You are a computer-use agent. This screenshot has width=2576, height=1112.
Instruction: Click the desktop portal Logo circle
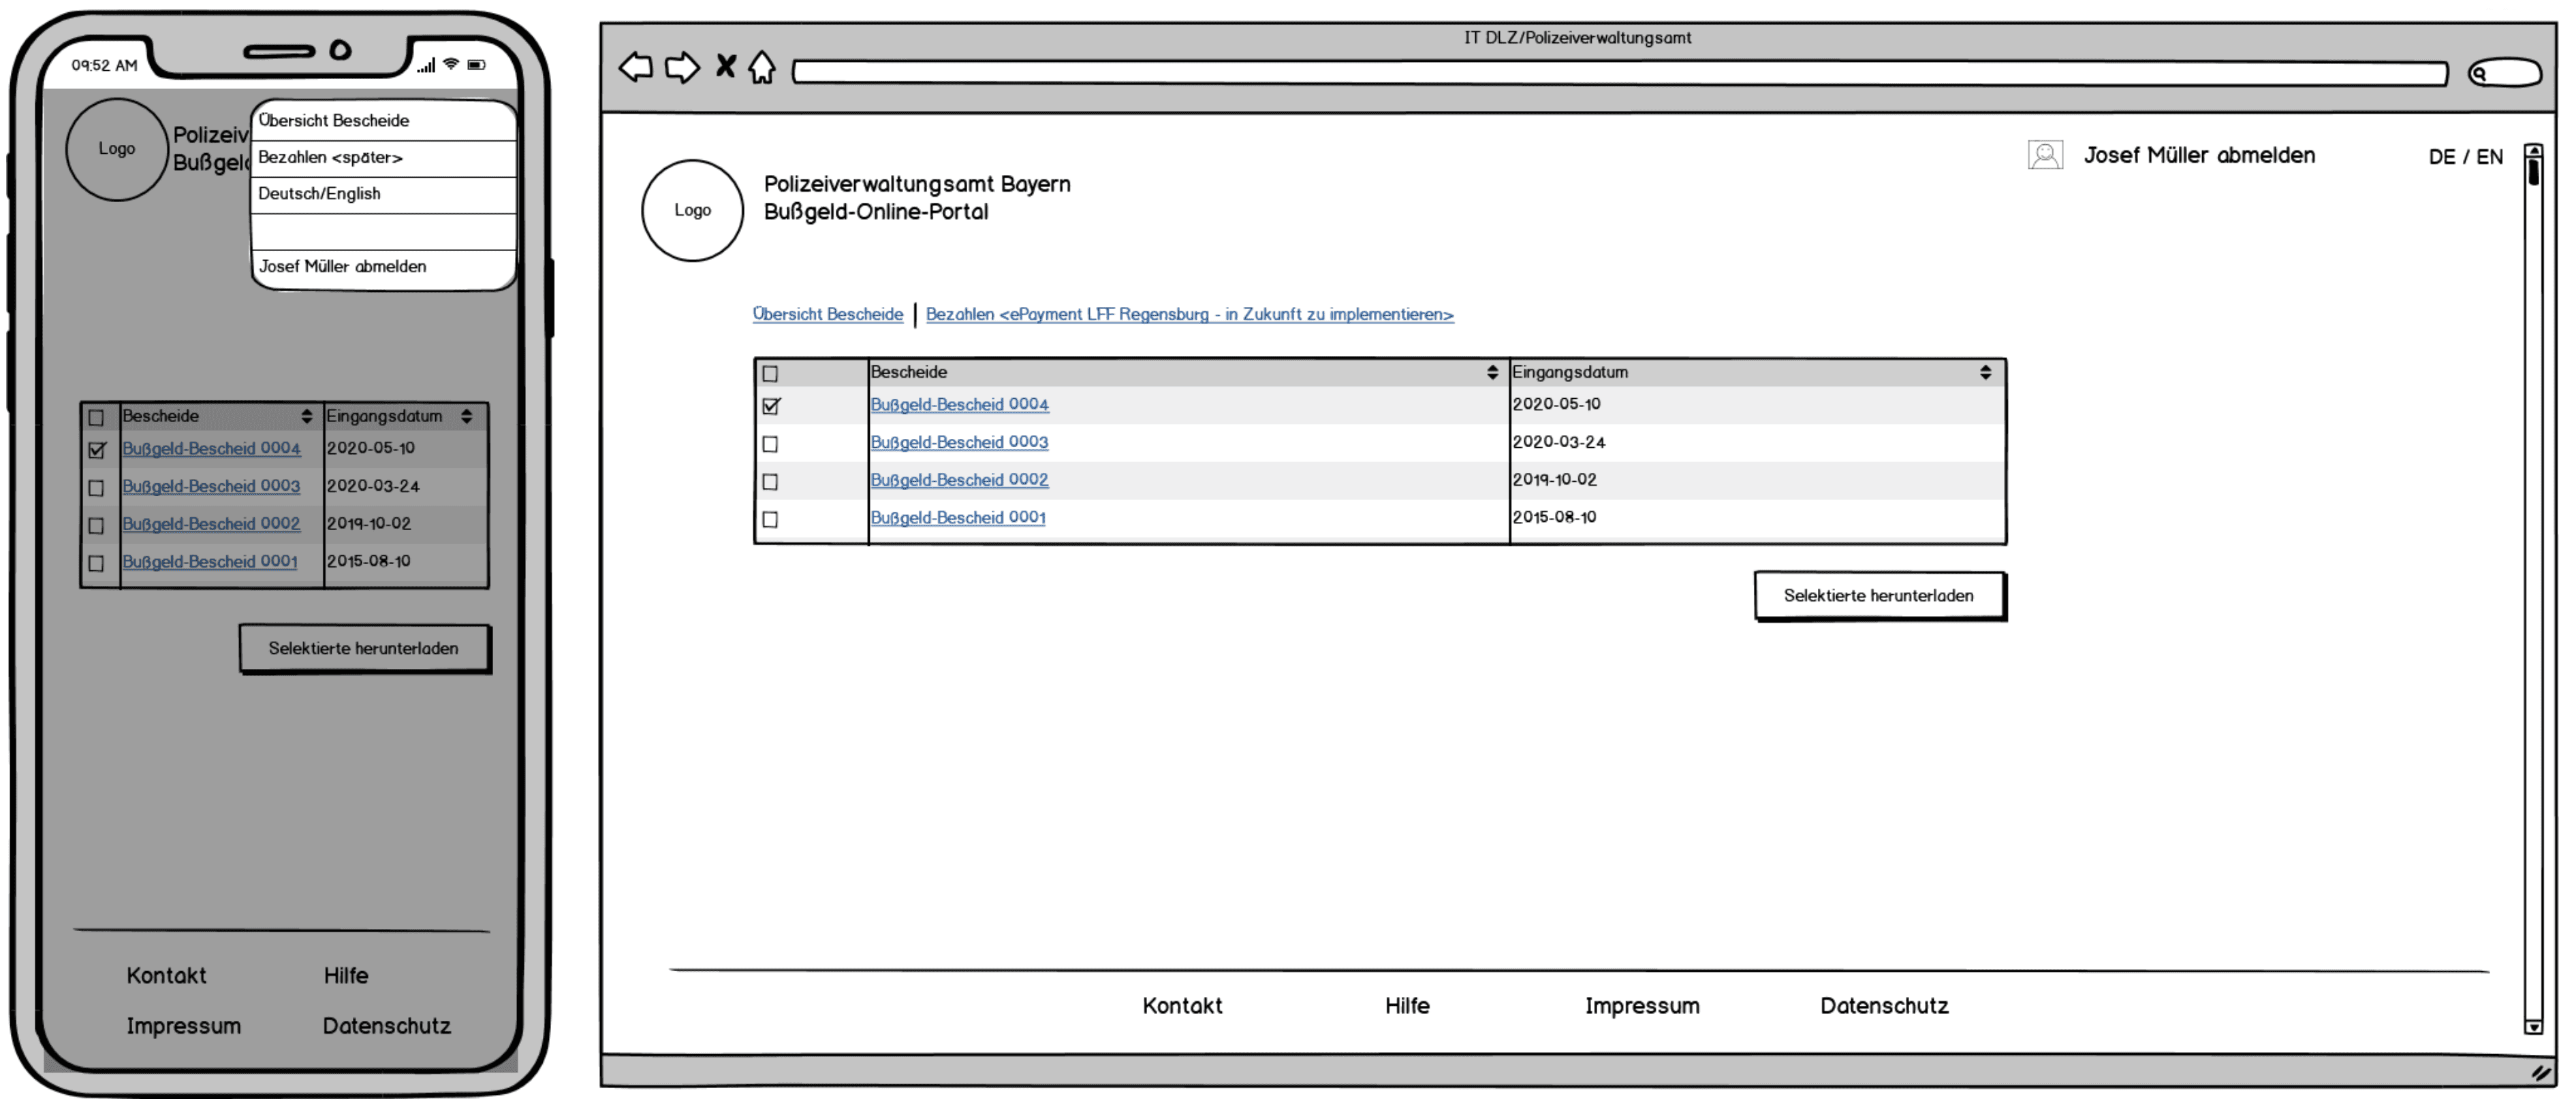(692, 211)
